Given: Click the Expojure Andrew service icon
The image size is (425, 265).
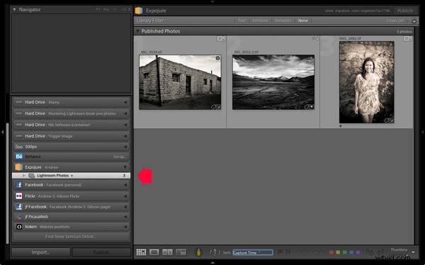Looking at the screenshot, I should pyautogui.click(x=18, y=167).
